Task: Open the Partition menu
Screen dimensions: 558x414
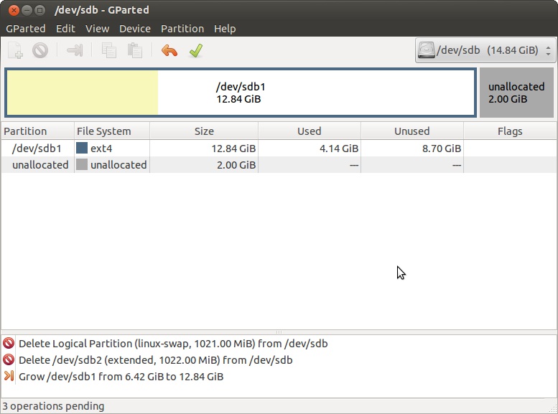Action: (x=182, y=29)
